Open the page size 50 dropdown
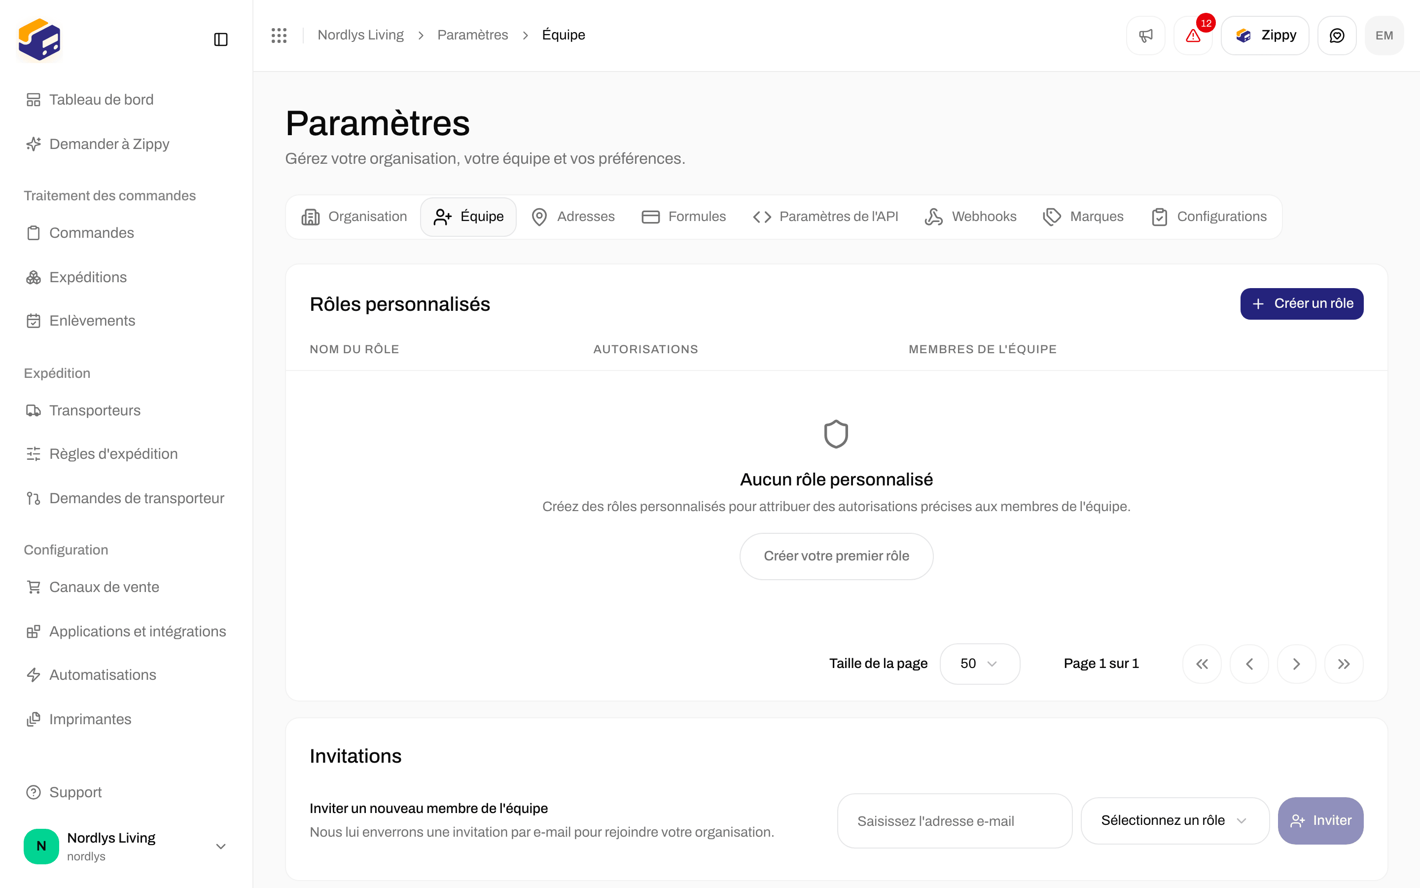The height and width of the screenshot is (888, 1420). (979, 664)
